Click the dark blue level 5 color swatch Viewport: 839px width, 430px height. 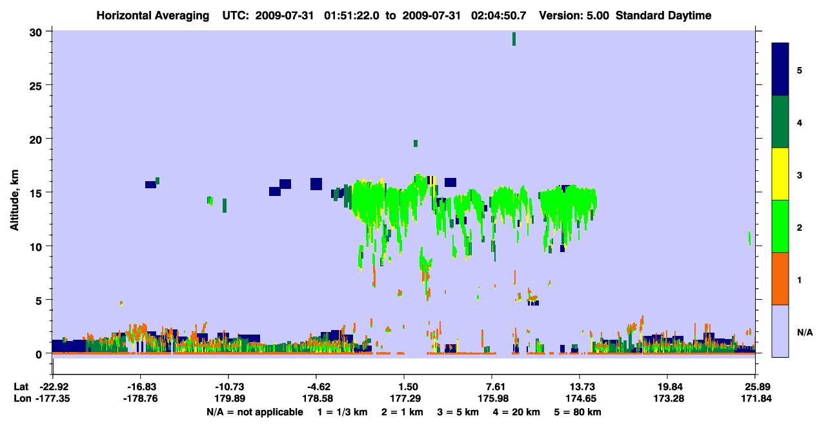click(x=780, y=70)
